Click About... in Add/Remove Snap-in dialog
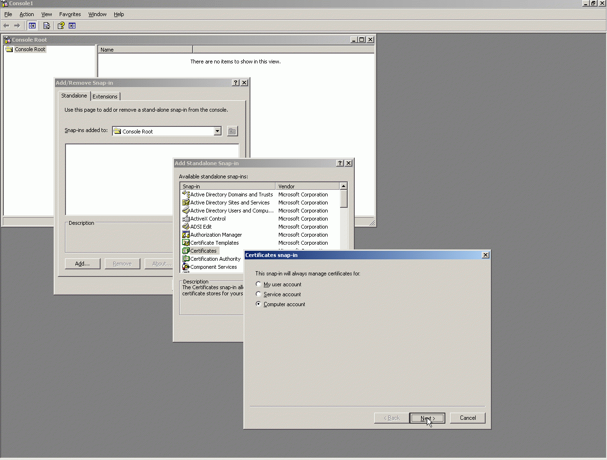The image size is (607, 460). tap(159, 264)
